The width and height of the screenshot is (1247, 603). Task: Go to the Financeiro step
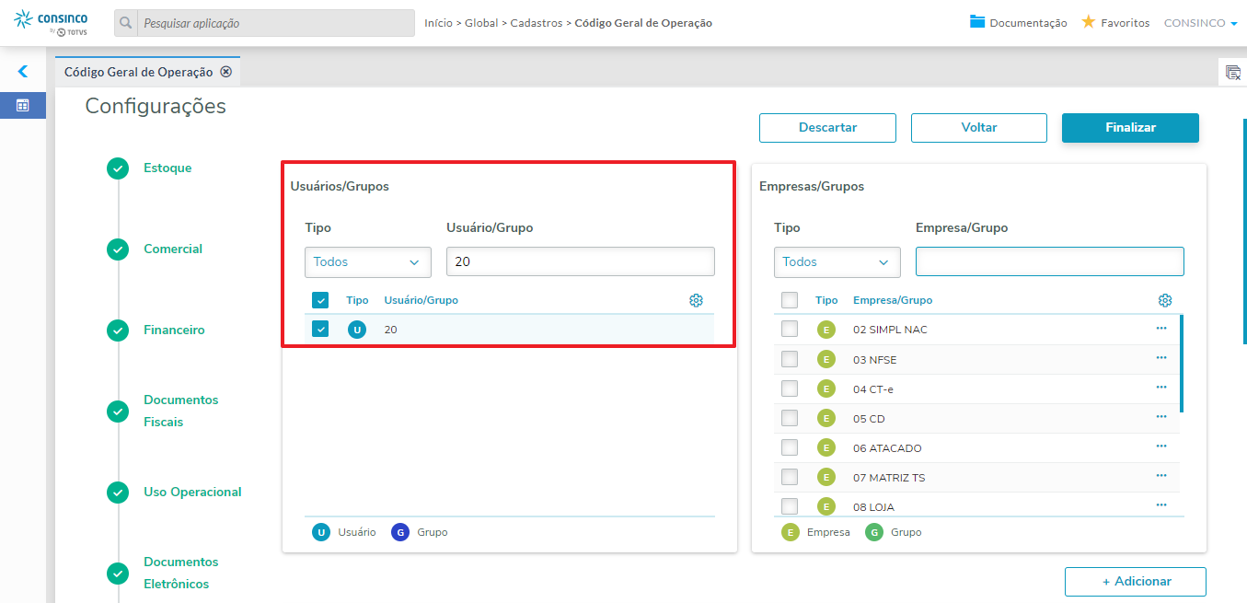click(174, 330)
